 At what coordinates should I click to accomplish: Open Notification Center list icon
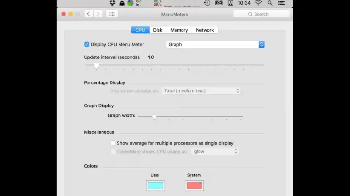(x=281, y=3)
